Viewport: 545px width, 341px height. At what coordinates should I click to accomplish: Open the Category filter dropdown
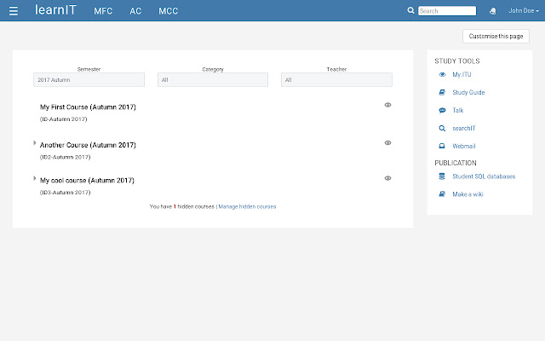tap(212, 80)
